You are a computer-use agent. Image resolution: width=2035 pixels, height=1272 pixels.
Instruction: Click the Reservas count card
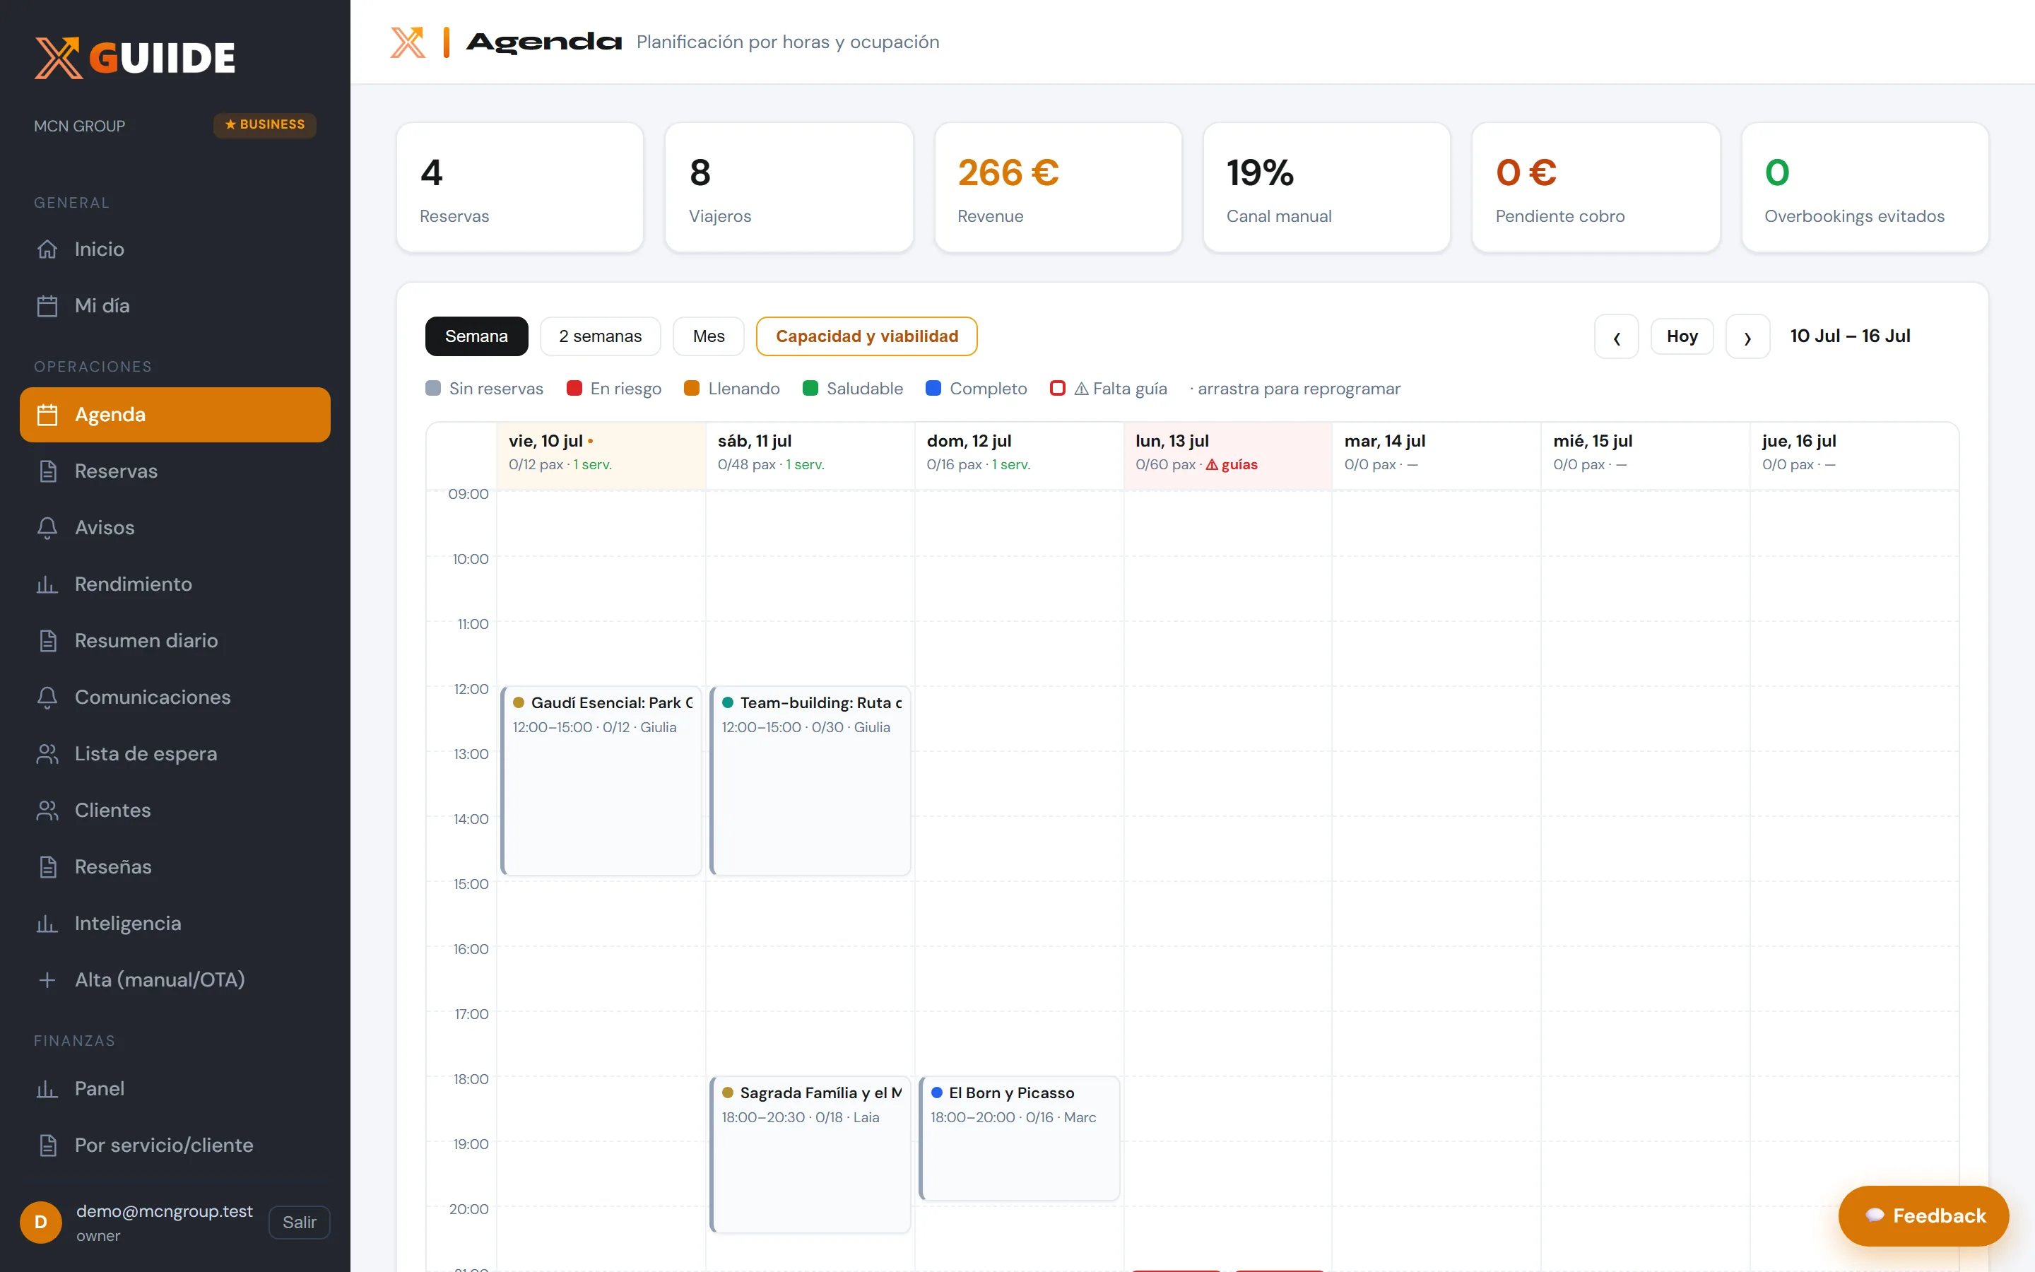[521, 187]
